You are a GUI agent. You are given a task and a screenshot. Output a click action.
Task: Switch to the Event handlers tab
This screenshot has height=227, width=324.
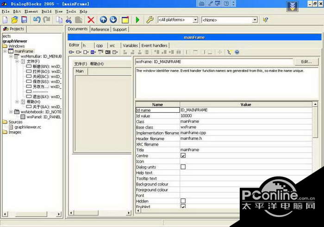[154, 45]
